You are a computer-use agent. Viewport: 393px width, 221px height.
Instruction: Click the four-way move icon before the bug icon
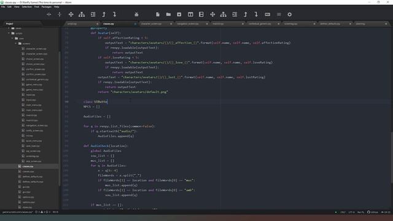[x=71, y=14]
